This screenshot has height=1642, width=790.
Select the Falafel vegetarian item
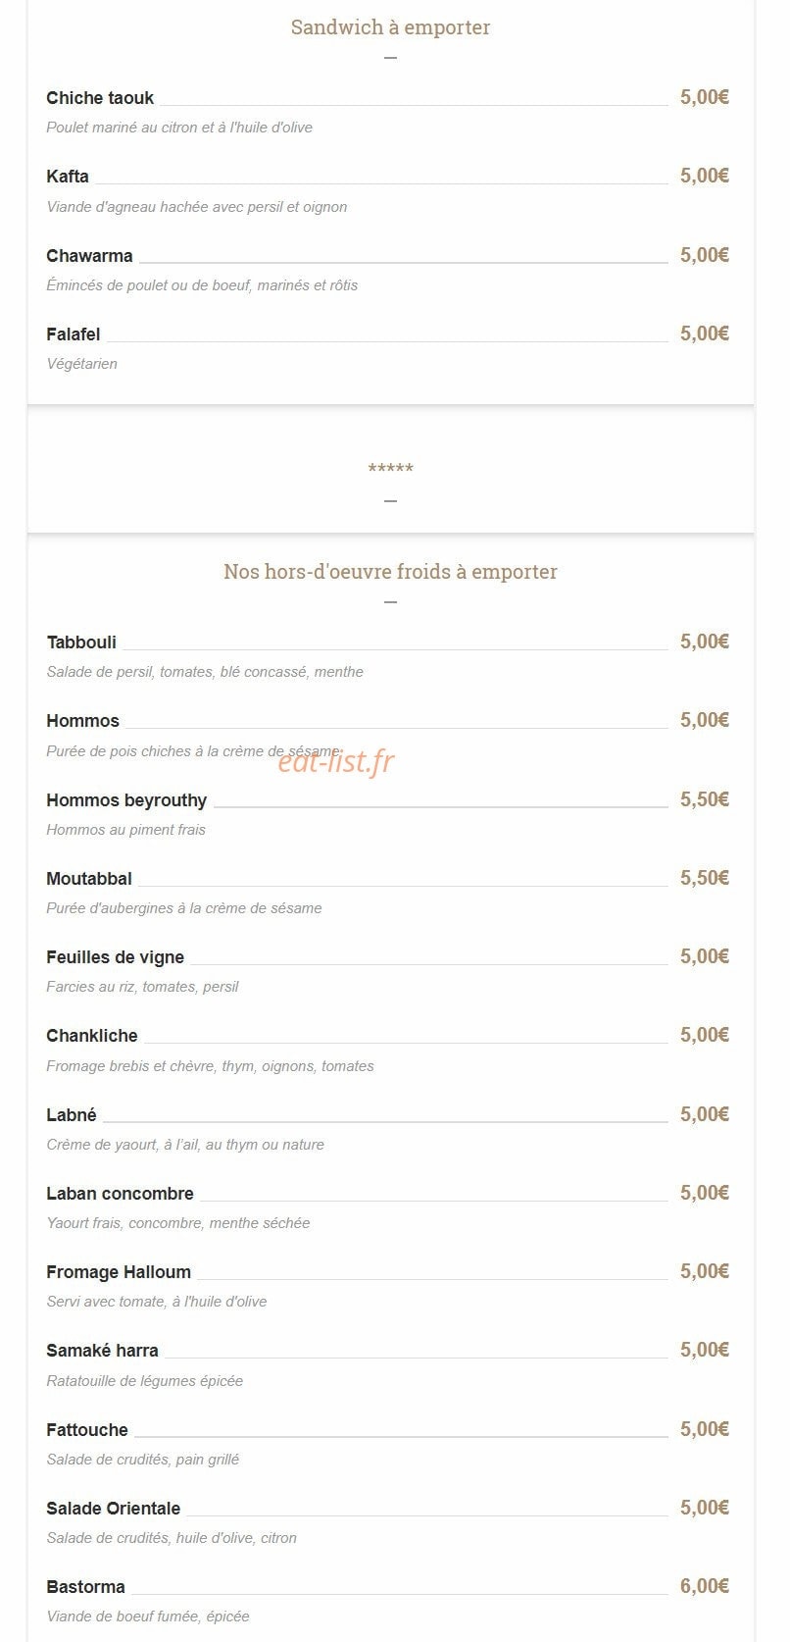point(74,334)
